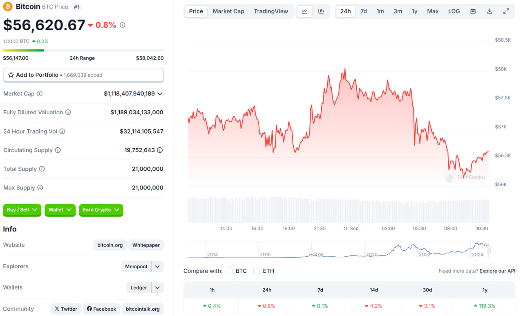Click the volume bars under the chart
This screenshot has width=523, height=316.
point(338,210)
